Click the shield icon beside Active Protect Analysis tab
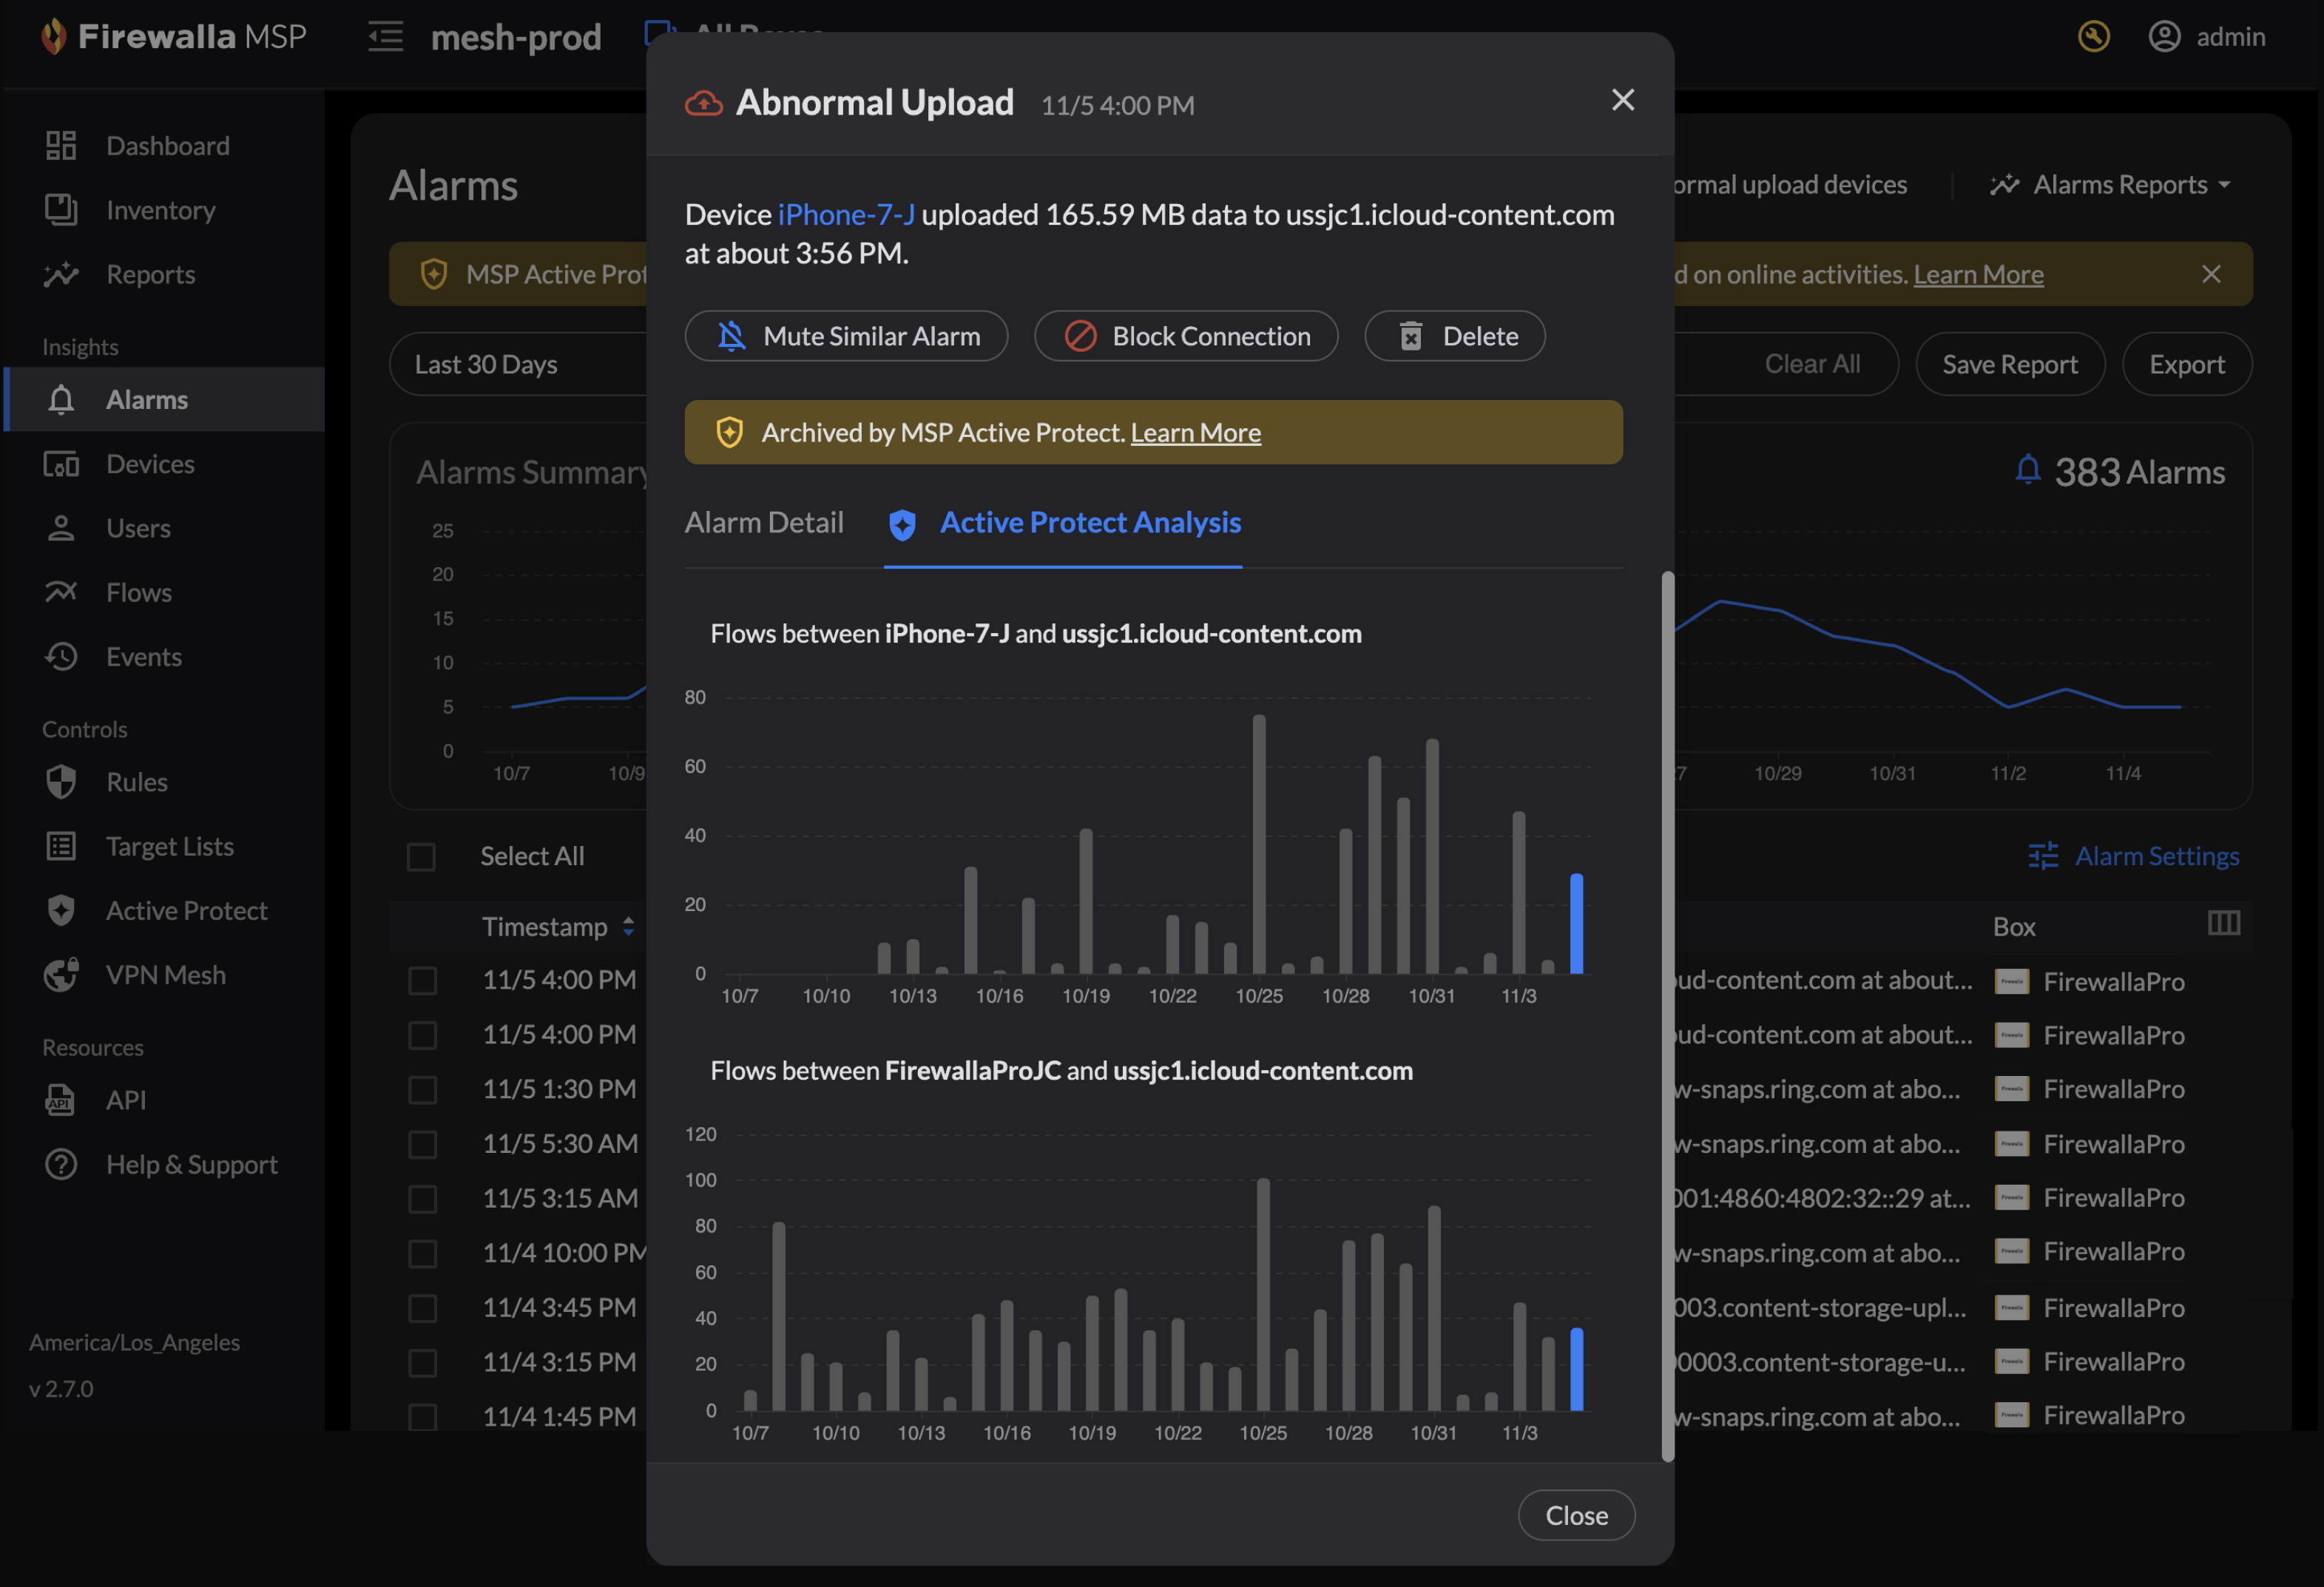The image size is (2324, 1587). click(902, 524)
